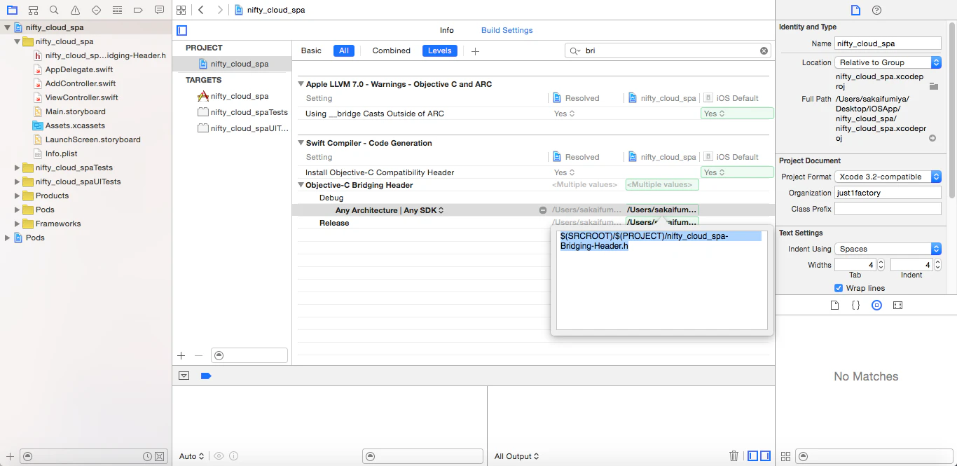Toggle the Wrap lines checkbox
Viewport: 957px width, 466px height.
pyautogui.click(x=839, y=288)
